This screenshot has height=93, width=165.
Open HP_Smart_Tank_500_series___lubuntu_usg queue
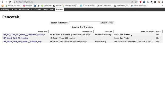point(22,42)
